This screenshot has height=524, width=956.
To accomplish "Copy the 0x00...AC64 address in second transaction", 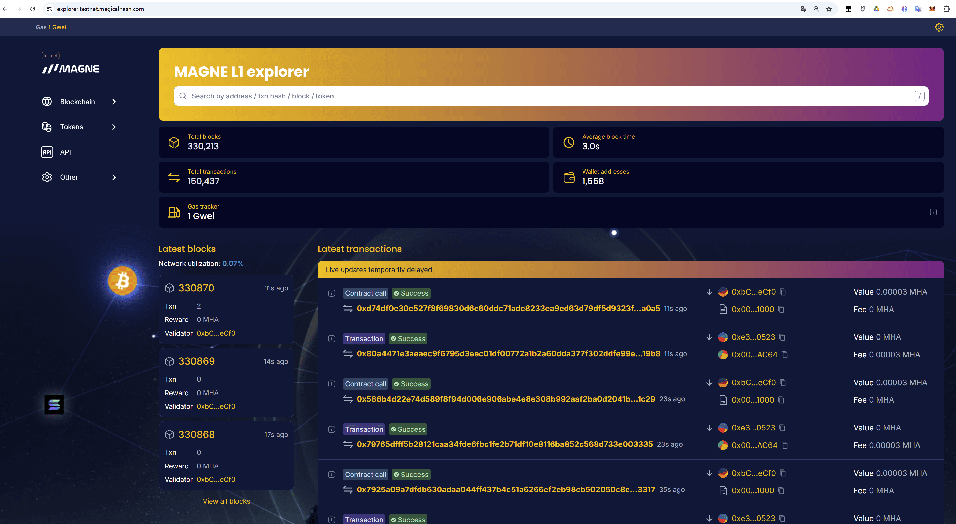I will [784, 355].
